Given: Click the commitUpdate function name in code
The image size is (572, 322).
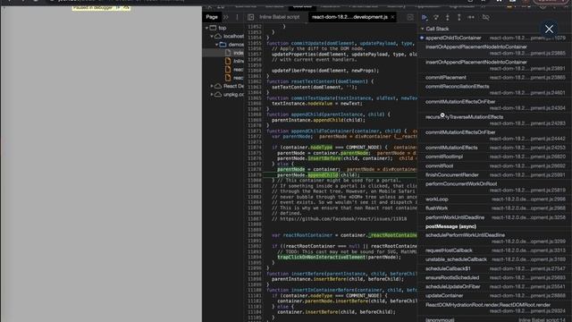Looking at the screenshot, I should [307, 44].
